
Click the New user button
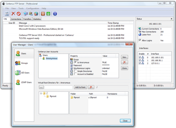tap(124, 57)
